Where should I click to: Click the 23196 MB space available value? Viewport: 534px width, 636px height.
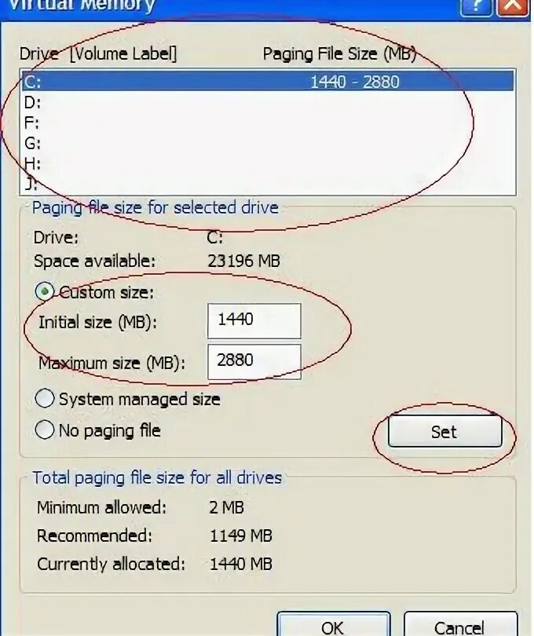(244, 261)
